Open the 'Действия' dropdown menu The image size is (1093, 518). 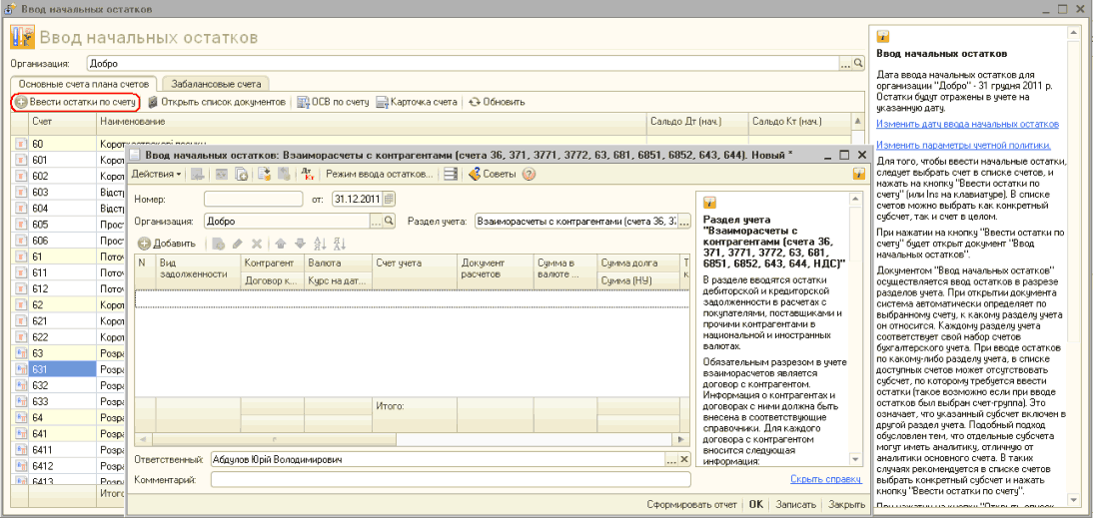(156, 174)
